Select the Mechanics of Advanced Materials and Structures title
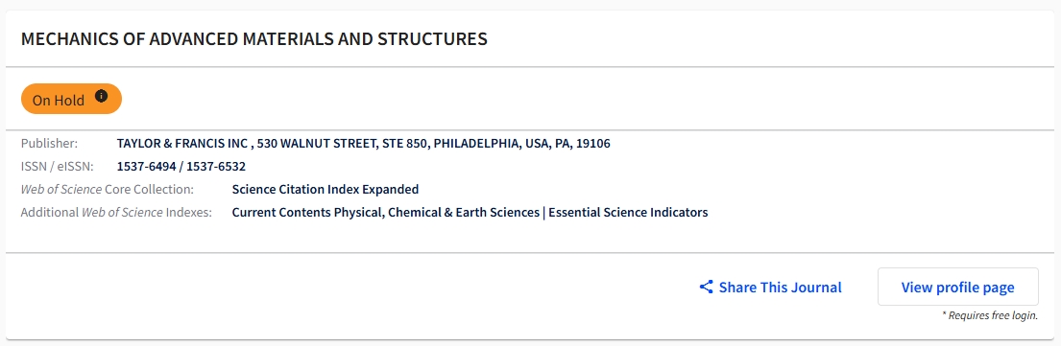 (253, 39)
